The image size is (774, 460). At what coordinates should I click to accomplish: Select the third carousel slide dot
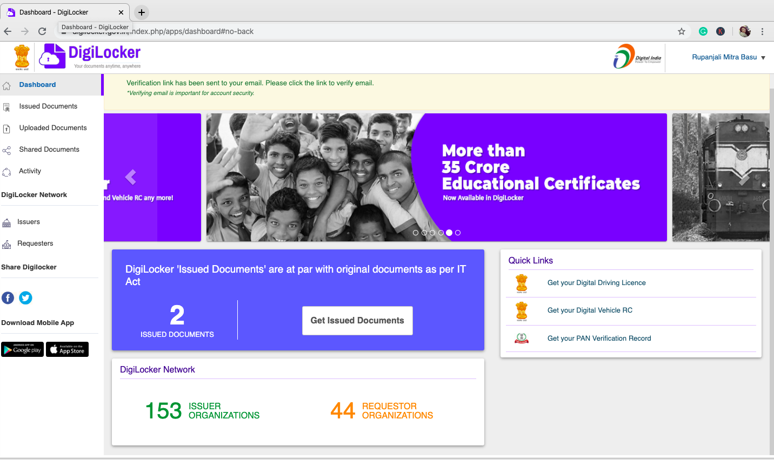pos(432,233)
